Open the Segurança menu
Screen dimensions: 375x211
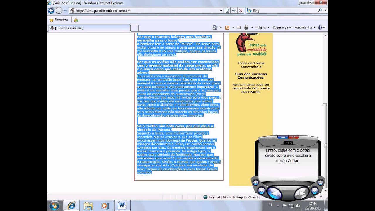point(282,28)
